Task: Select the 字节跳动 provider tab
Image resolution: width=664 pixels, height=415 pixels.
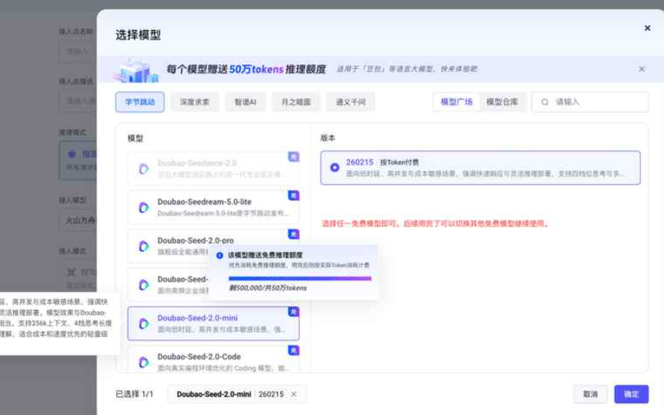Action: (139, 102)
